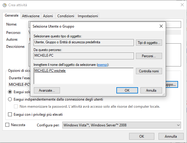Enable Esegui con i privilegi più elevati

click(x=10, y=115)
